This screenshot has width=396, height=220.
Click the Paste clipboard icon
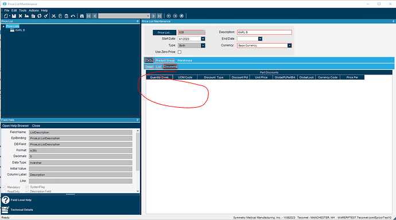(x=67, y=16)
